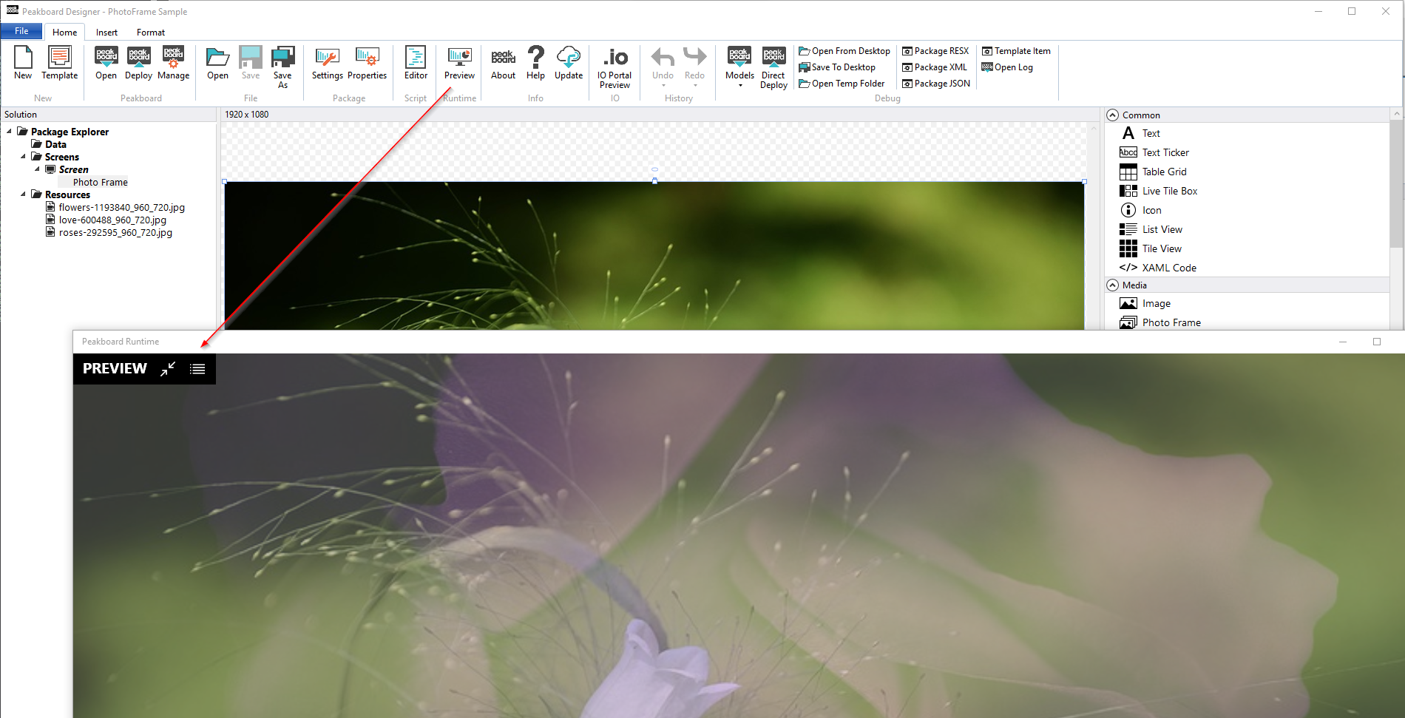
Task: Collapse the Common controls section
Action: (1112, 115)
